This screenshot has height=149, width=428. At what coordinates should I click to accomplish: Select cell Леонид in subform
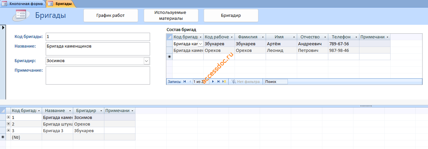281,50
